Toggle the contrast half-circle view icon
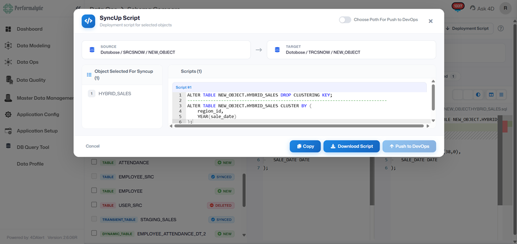This screenshot has height=244, width=517. click(478, 95)
